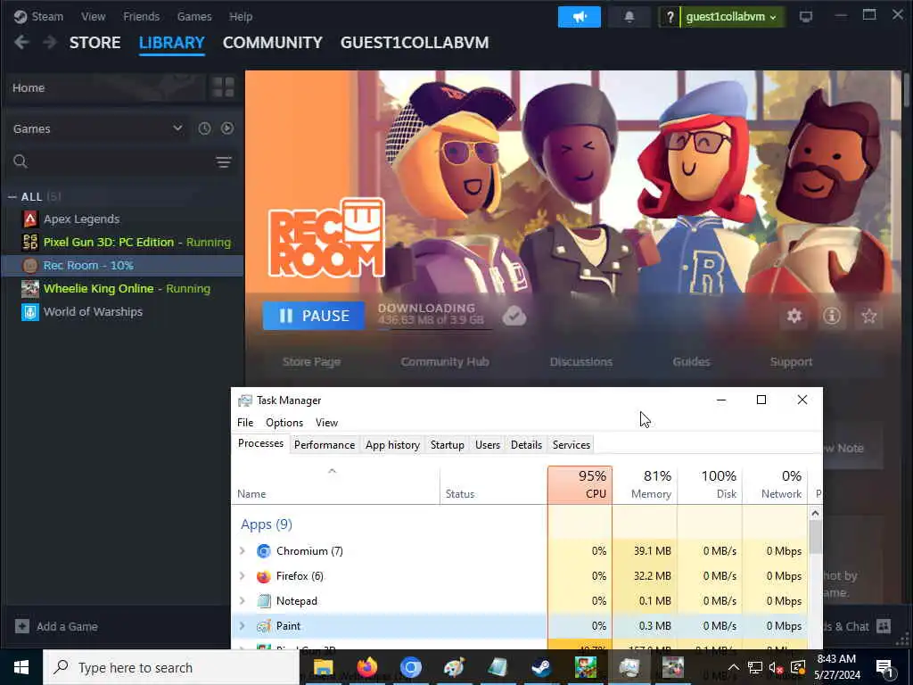Expand the Chromium (7) process group
Viewport: 913px width, 685px height.
pos(243,550)
